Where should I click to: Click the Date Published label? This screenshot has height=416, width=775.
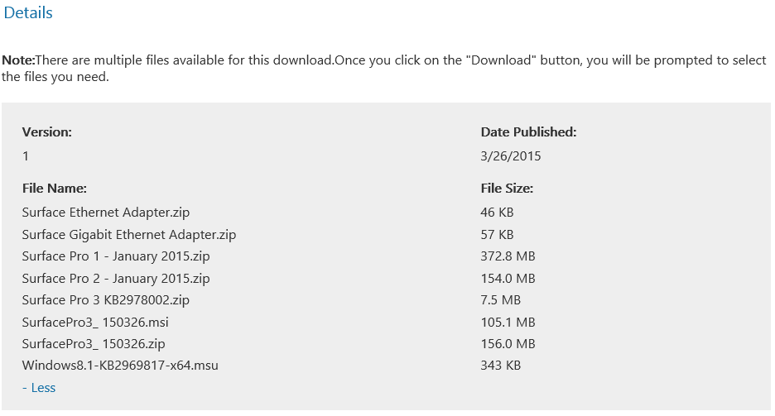528,132
